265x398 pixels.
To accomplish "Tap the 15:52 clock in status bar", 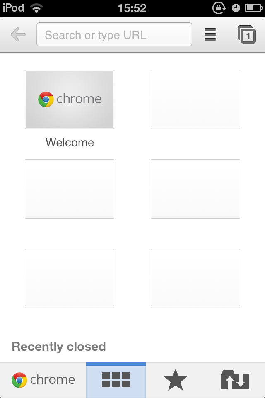I will (132, 8).
